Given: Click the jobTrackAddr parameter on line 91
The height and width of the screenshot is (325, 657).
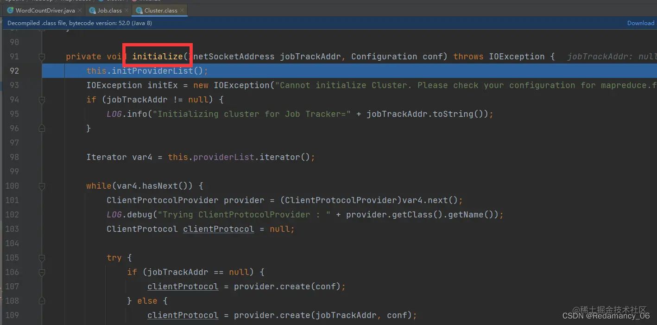Looking at the screenshot, I should click(310, 57).
